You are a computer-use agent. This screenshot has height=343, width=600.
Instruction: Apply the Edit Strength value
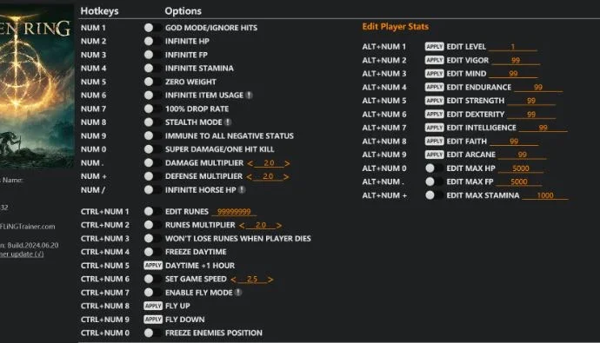(434, 101)
